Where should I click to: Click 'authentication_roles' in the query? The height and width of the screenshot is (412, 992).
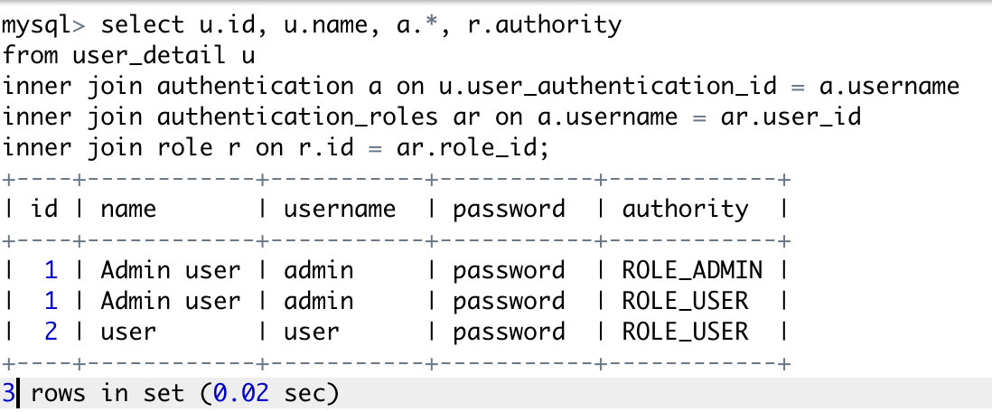[297, 117]
